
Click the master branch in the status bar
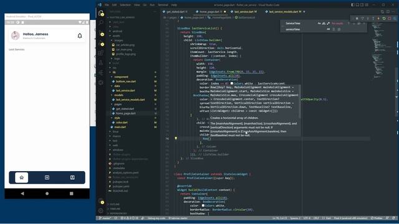[x=105, y=218]
